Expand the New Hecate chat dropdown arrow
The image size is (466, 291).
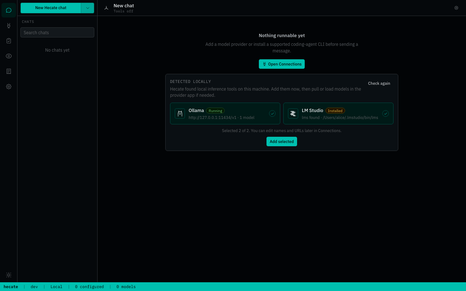coord(88,8)
